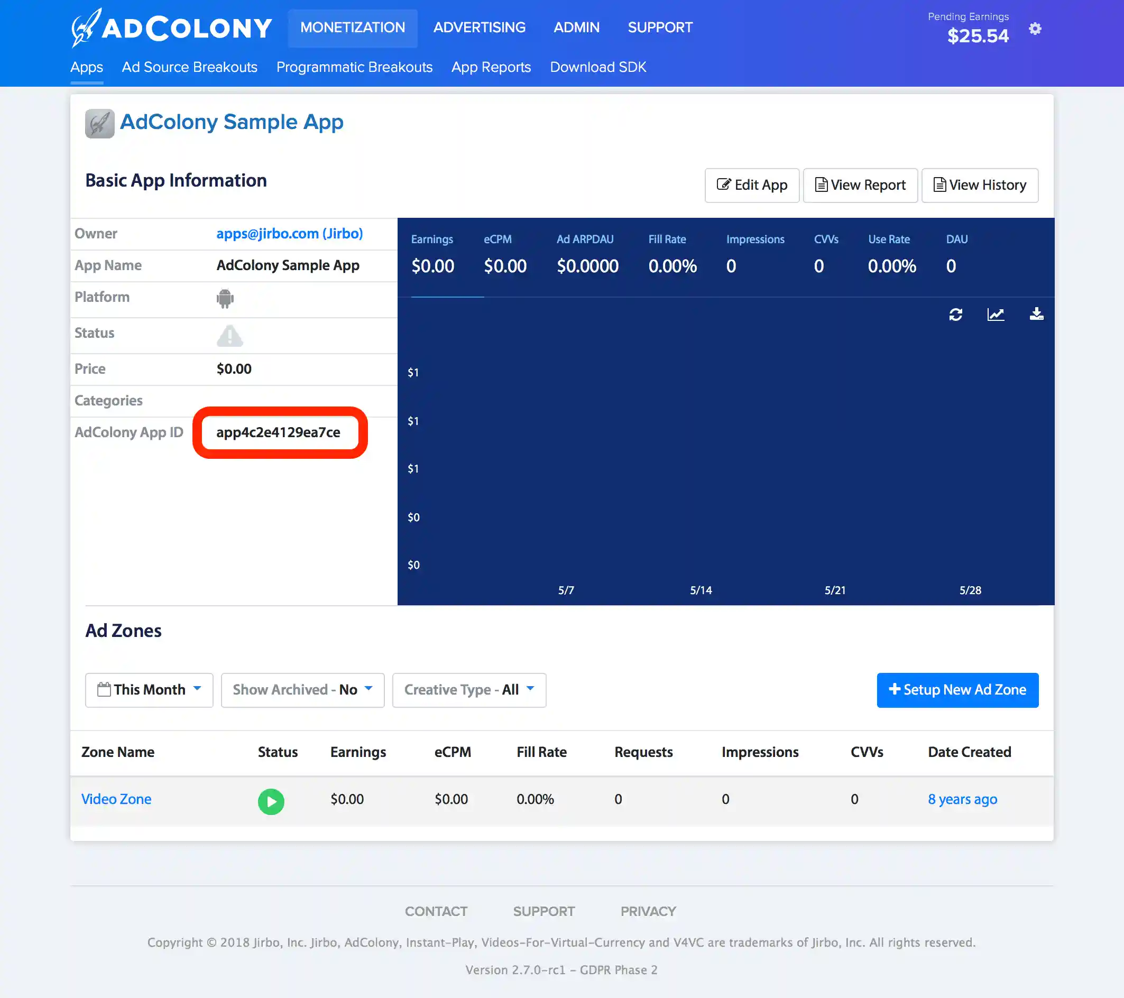Click the AdColony logo in header

pyautogui.click(x=171, y=27)
